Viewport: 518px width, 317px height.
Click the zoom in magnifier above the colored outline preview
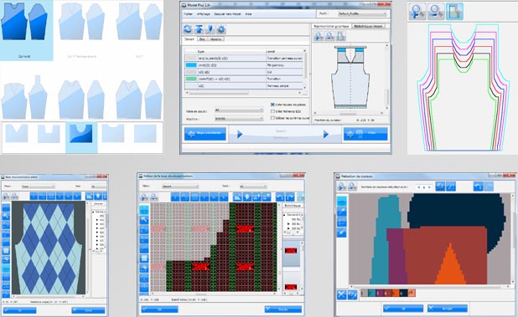[x=417, y=11]
